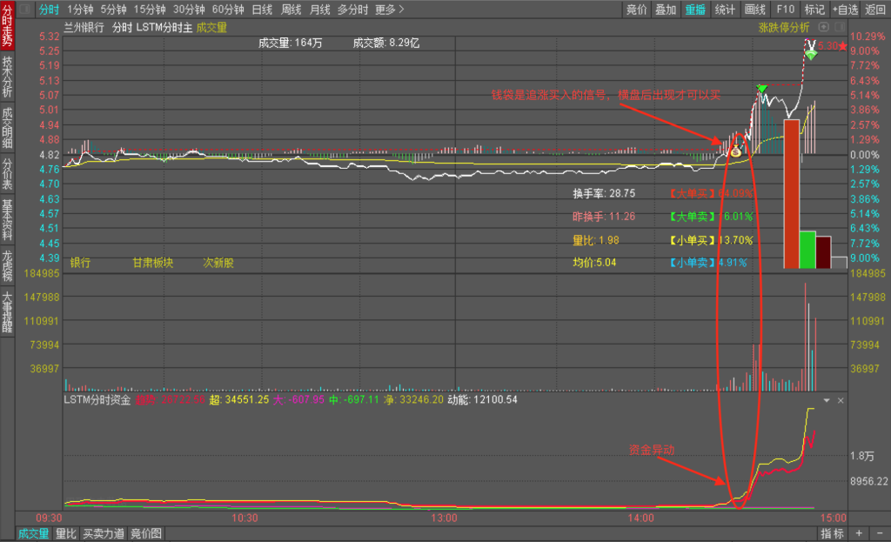Click the plus zoom icon at bottom right
Viewport: 891px width, 542px height.
tap(858, 533)
